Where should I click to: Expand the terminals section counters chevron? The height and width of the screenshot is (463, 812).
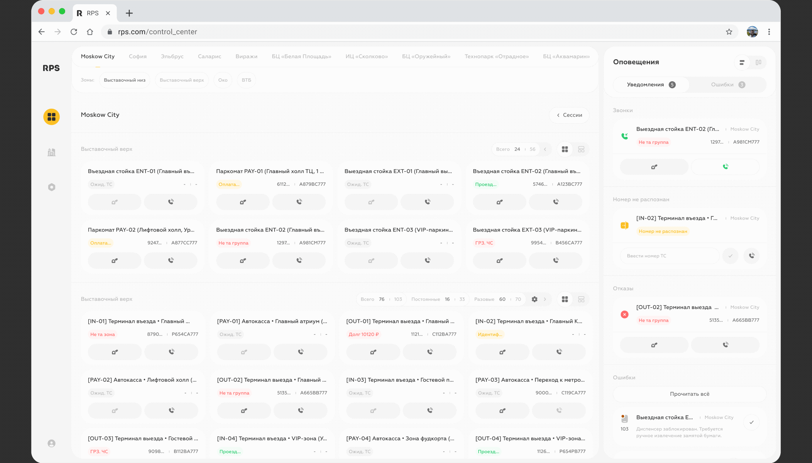(545, 299)
